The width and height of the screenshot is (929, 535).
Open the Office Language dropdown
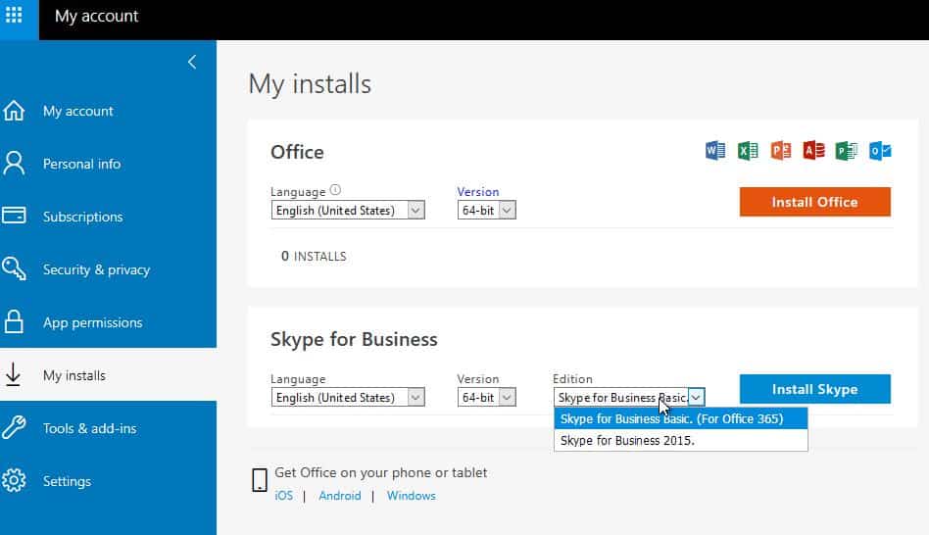348,211
